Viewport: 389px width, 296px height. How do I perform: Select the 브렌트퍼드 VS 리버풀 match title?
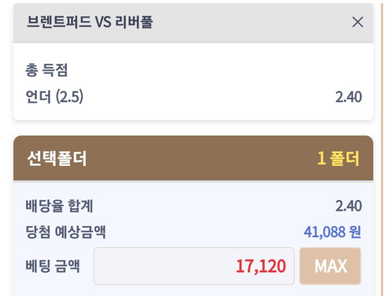pyautogui.click(x=89, y=22)
